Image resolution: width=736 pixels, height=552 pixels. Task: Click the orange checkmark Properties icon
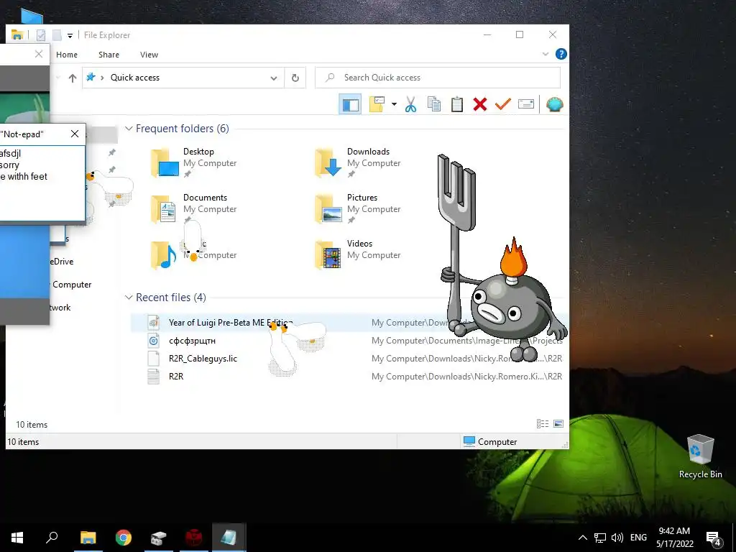(x=502, y=104)
